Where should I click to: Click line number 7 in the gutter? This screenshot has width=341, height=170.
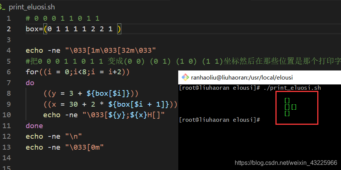click(9, 83)
